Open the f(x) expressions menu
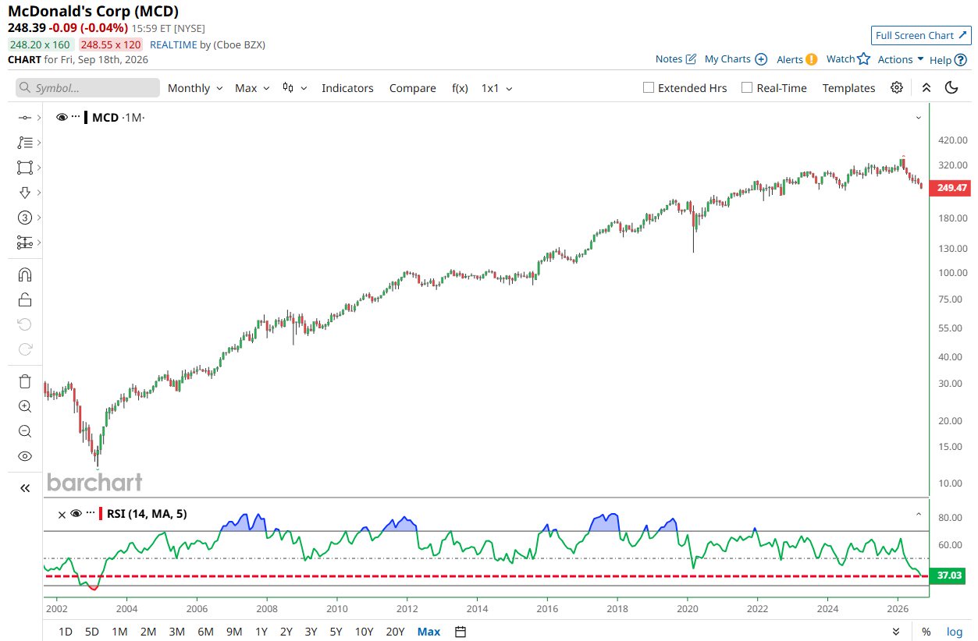The image size is (978, 641). (460, 88)
